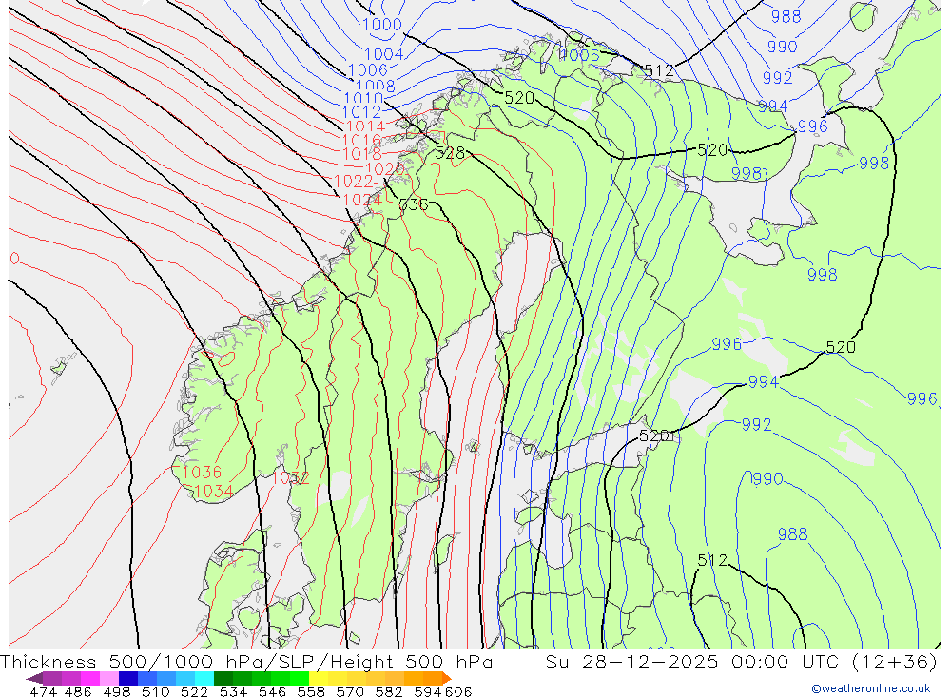Open the weatheronline.co.uk copyright link

(x=871, y=688)
